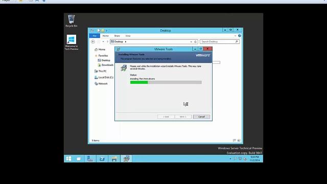Click the VMware Tools title bar icon

[x=118, y=49]
